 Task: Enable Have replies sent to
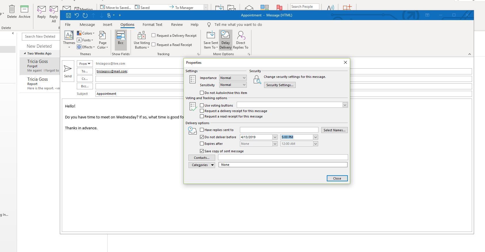click(202, 130)
